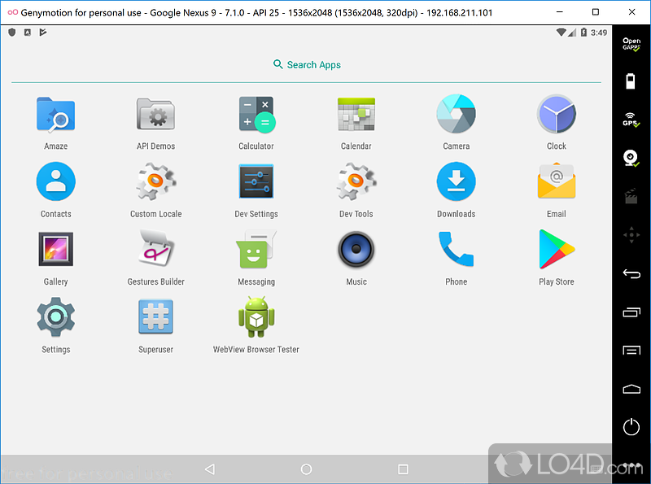Open the Genymotion GPS widget
The image size is (651, 484).
click(631, 120)
